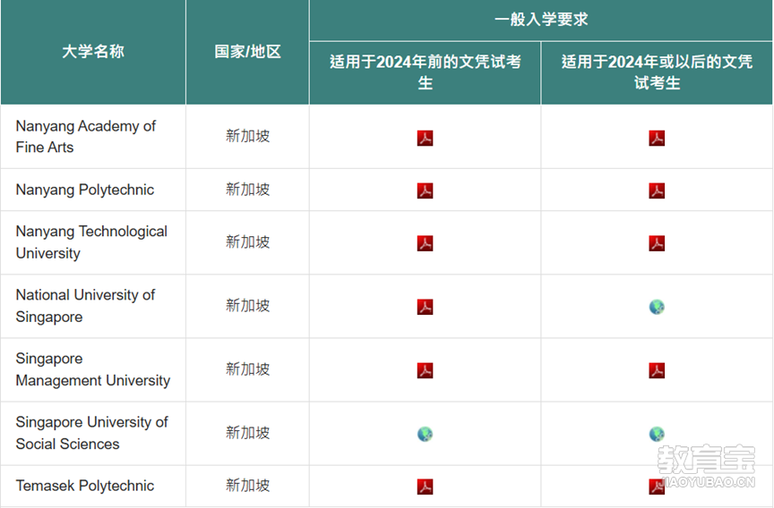Viewport: 774px width, 508px height.
Task: Click the Temasek Polytechnic name cell
Action: coord(93,486)
